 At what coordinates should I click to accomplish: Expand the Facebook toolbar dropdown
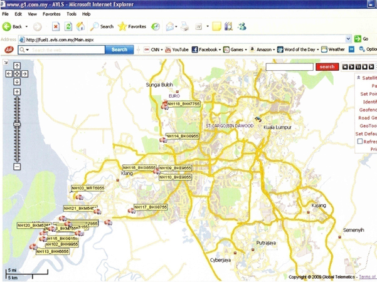220,50
